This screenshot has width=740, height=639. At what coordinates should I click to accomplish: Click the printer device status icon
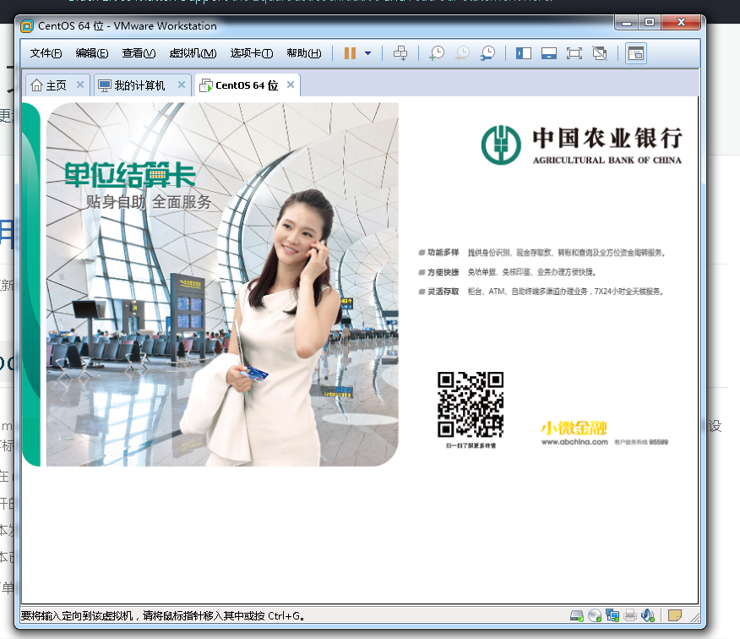tap(631, 616)
